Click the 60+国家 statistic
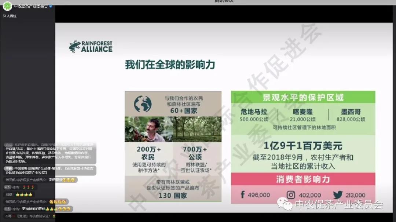Screen dimensions: 396x222 click(x=184, y=110)
